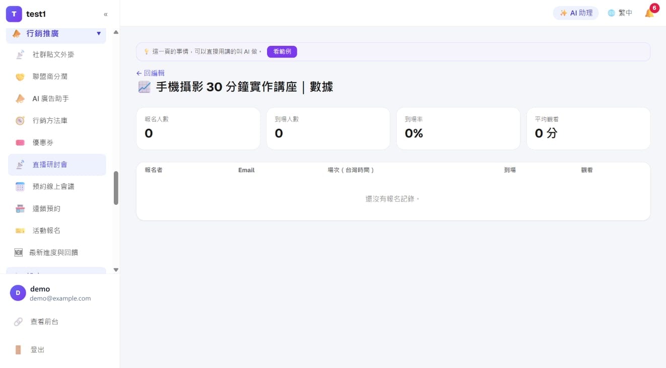Click the 平均觀看 stat card
The image size is (666, 368).
(x=588, y=128)
